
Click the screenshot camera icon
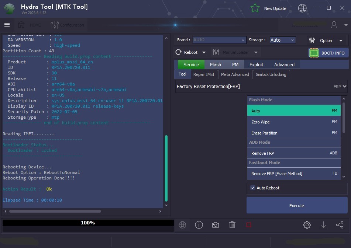pyautogui.click(x=215, y=225)
